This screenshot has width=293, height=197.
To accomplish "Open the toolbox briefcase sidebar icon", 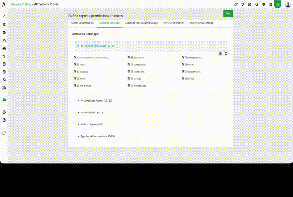I will 4,48.
